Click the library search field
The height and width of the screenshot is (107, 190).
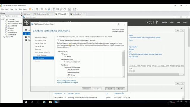[11, 16]
